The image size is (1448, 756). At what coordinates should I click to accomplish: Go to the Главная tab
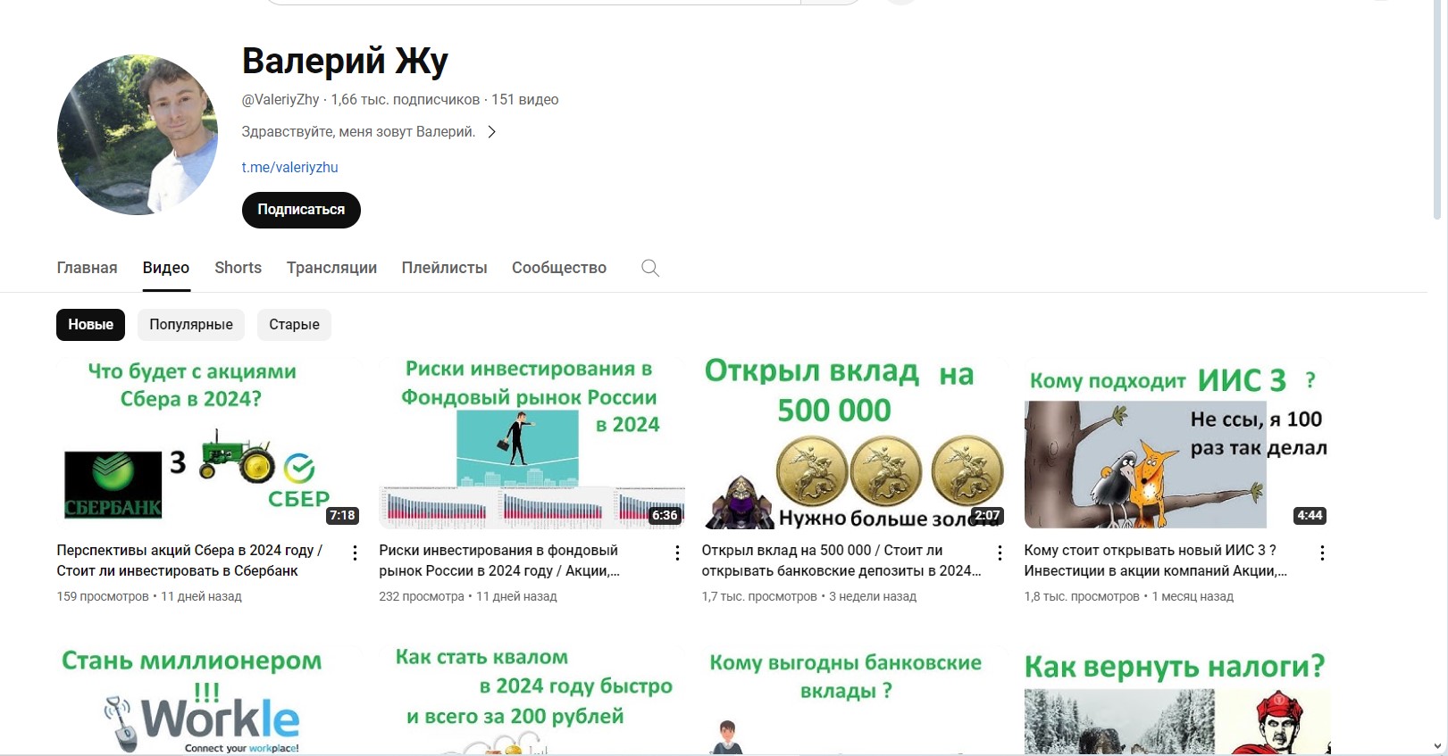pos(87,268)
